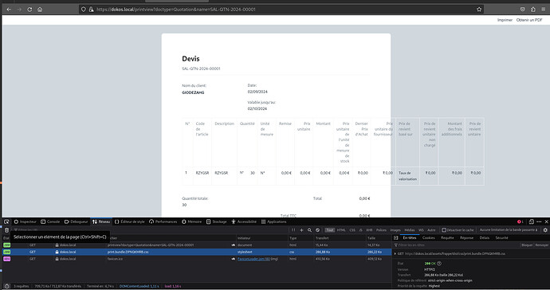This screenshot has height=290, width=550.
Task: Open the Cookies details tab
Action: (428, 237)
